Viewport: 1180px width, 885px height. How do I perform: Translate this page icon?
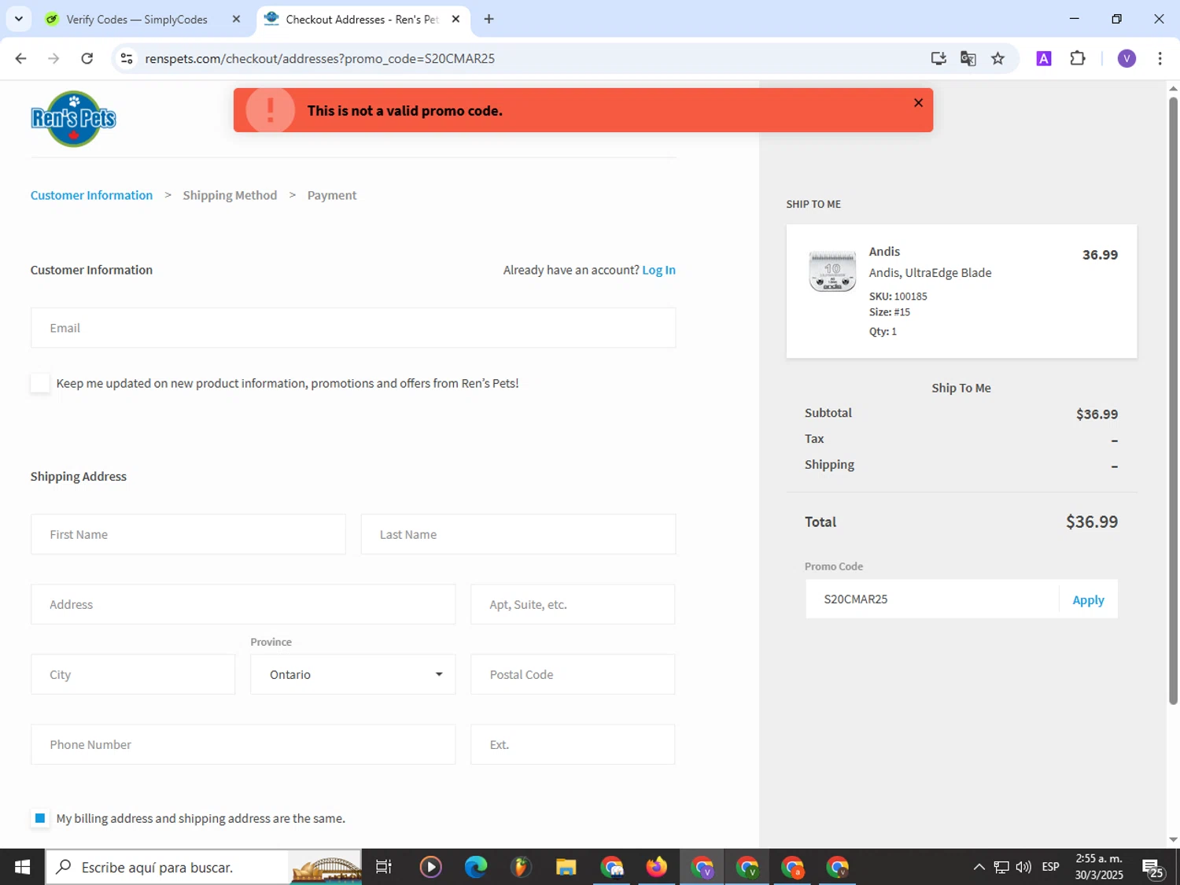968,58
